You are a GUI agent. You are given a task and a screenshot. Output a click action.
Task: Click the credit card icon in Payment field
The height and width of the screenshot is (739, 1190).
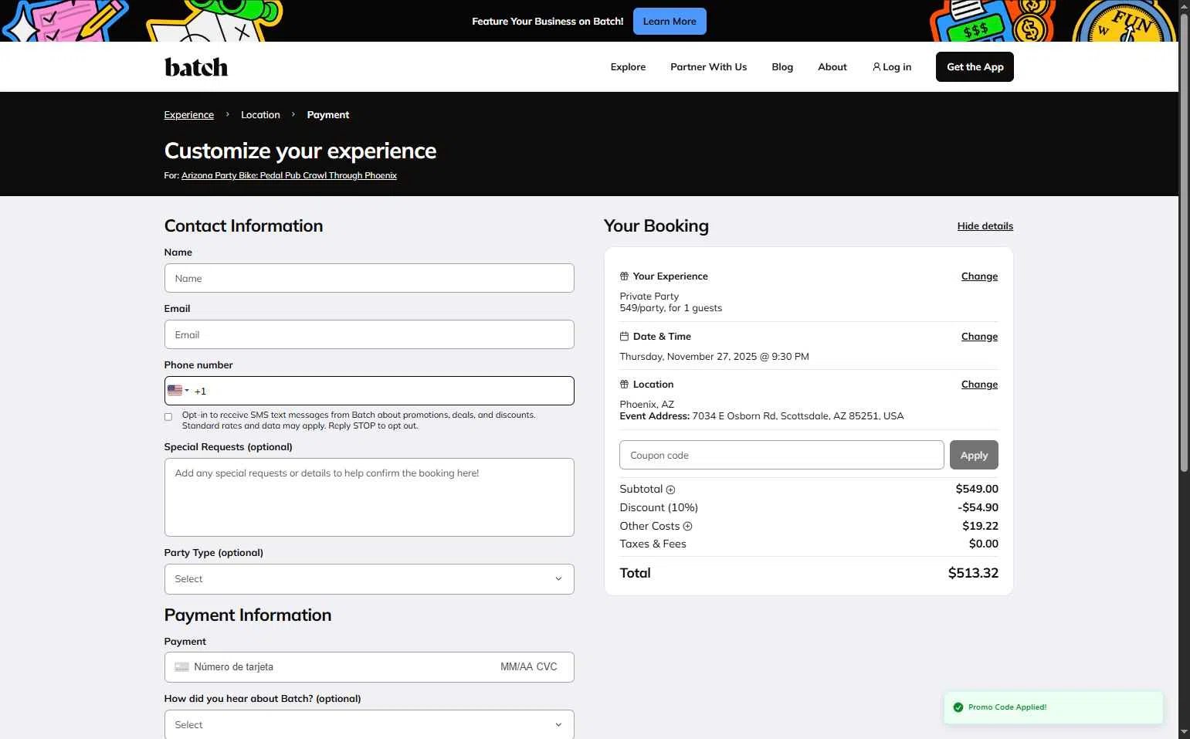(x=181, y=667)
